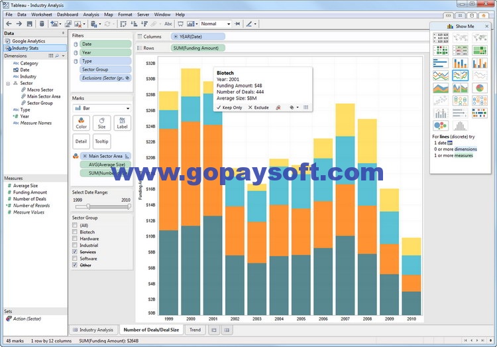Screen dimensions: 497x347
Task: Click the Label button in Marks card
Action: pos(122,123)
